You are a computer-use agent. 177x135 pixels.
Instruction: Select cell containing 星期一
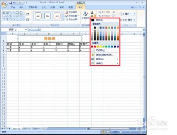tap(25, 44)
